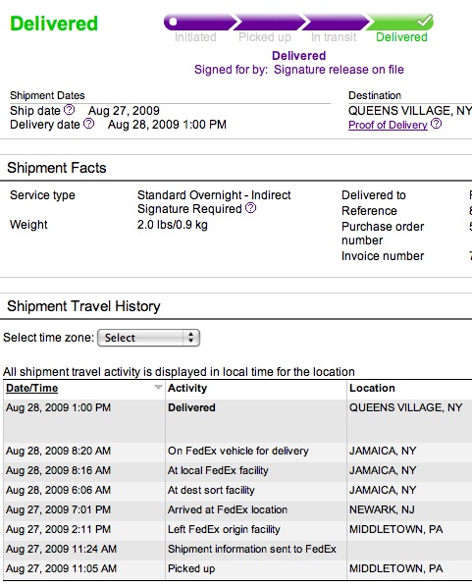Open the Proof of Delivery link
Viewport: 472px width, 587px height.
[x=388, y=125]
